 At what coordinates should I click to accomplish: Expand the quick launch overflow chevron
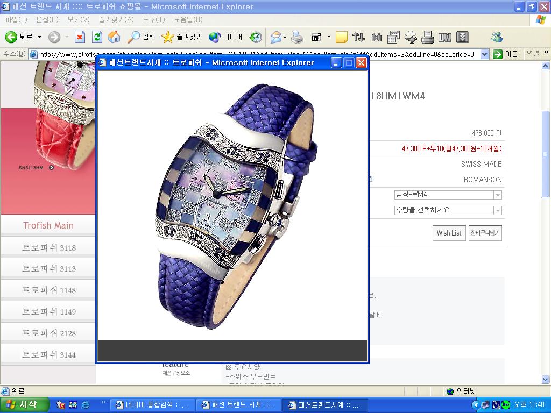(103, 402)
